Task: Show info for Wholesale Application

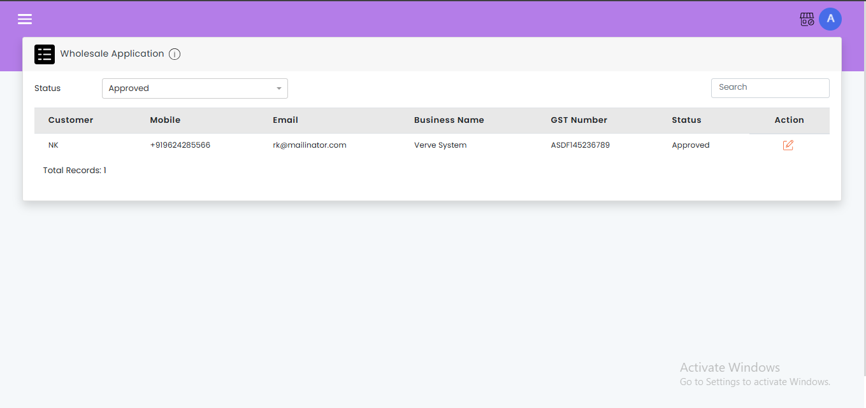Action: 175,54
